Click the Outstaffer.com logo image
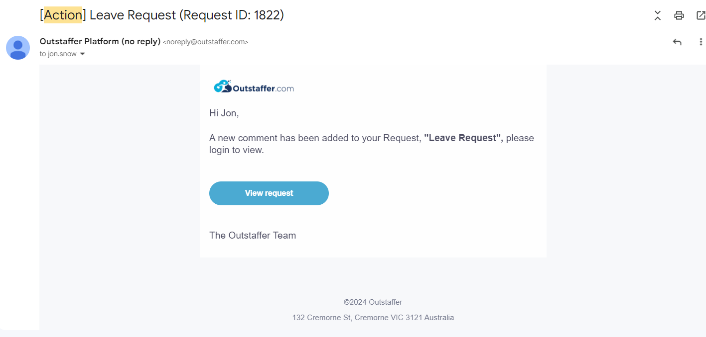The width and height of the screenshot is (706, 337). click(254, 87)
